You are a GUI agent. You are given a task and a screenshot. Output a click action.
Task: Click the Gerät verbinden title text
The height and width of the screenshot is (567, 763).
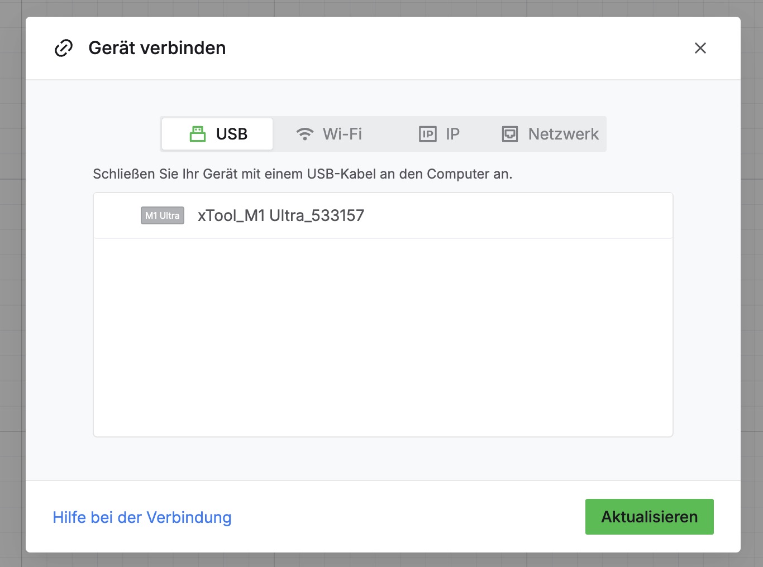(x=157, y=48)
